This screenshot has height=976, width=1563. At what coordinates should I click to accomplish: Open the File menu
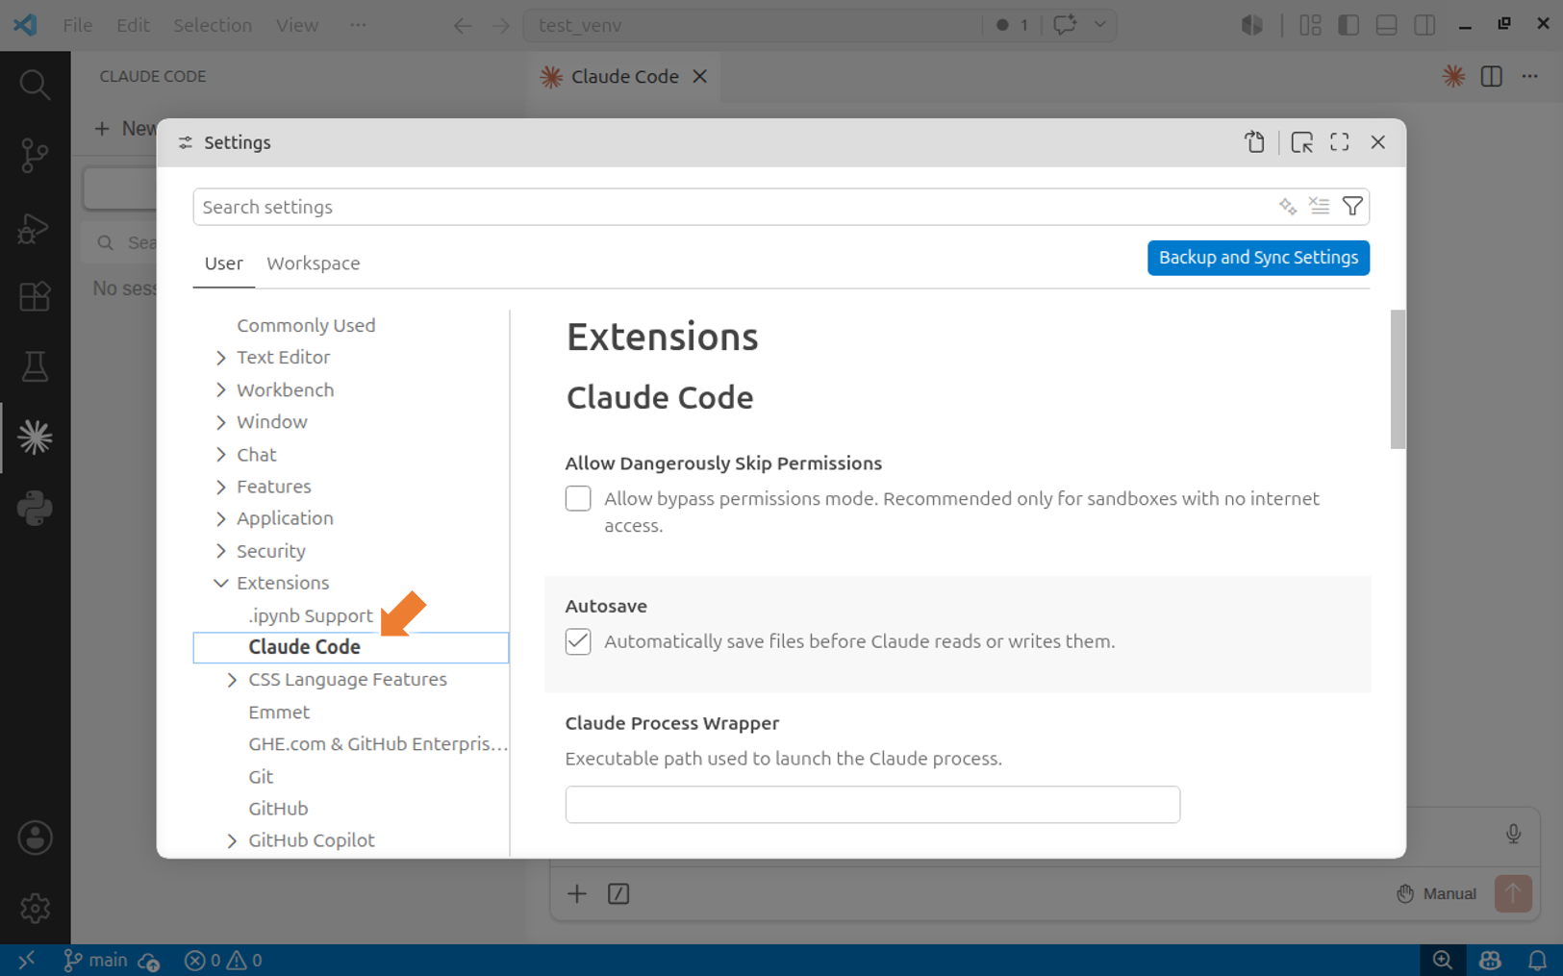[x=78, y=25]
